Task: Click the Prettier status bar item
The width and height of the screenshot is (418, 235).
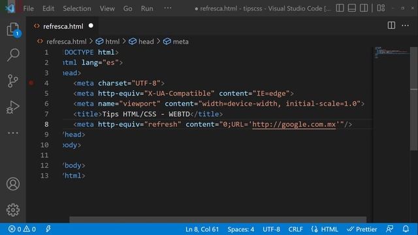Action: [362, 229]
